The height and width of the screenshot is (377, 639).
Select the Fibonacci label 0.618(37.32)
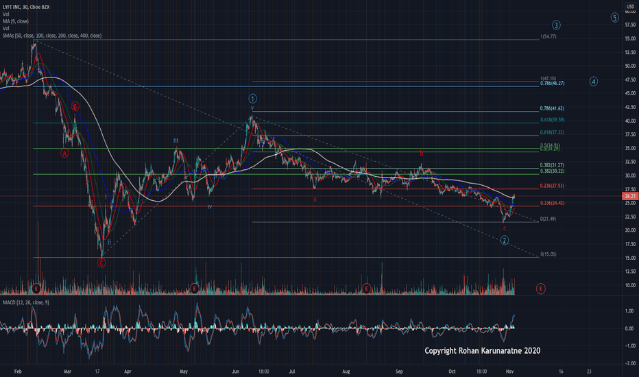click(552, 132)
